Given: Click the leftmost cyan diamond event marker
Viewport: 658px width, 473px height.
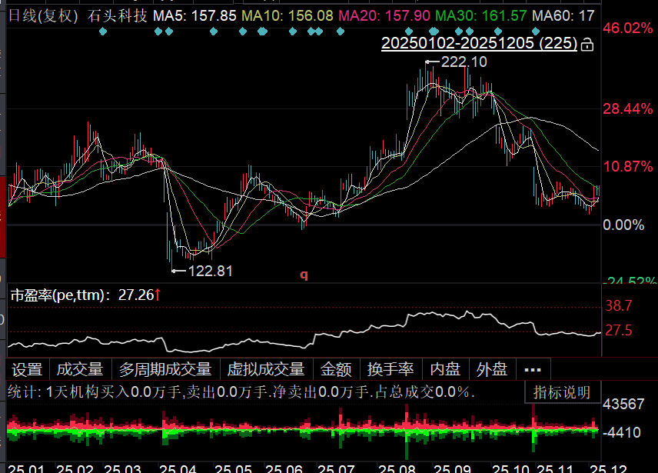Looking at the screenshot, I should 103,31.
